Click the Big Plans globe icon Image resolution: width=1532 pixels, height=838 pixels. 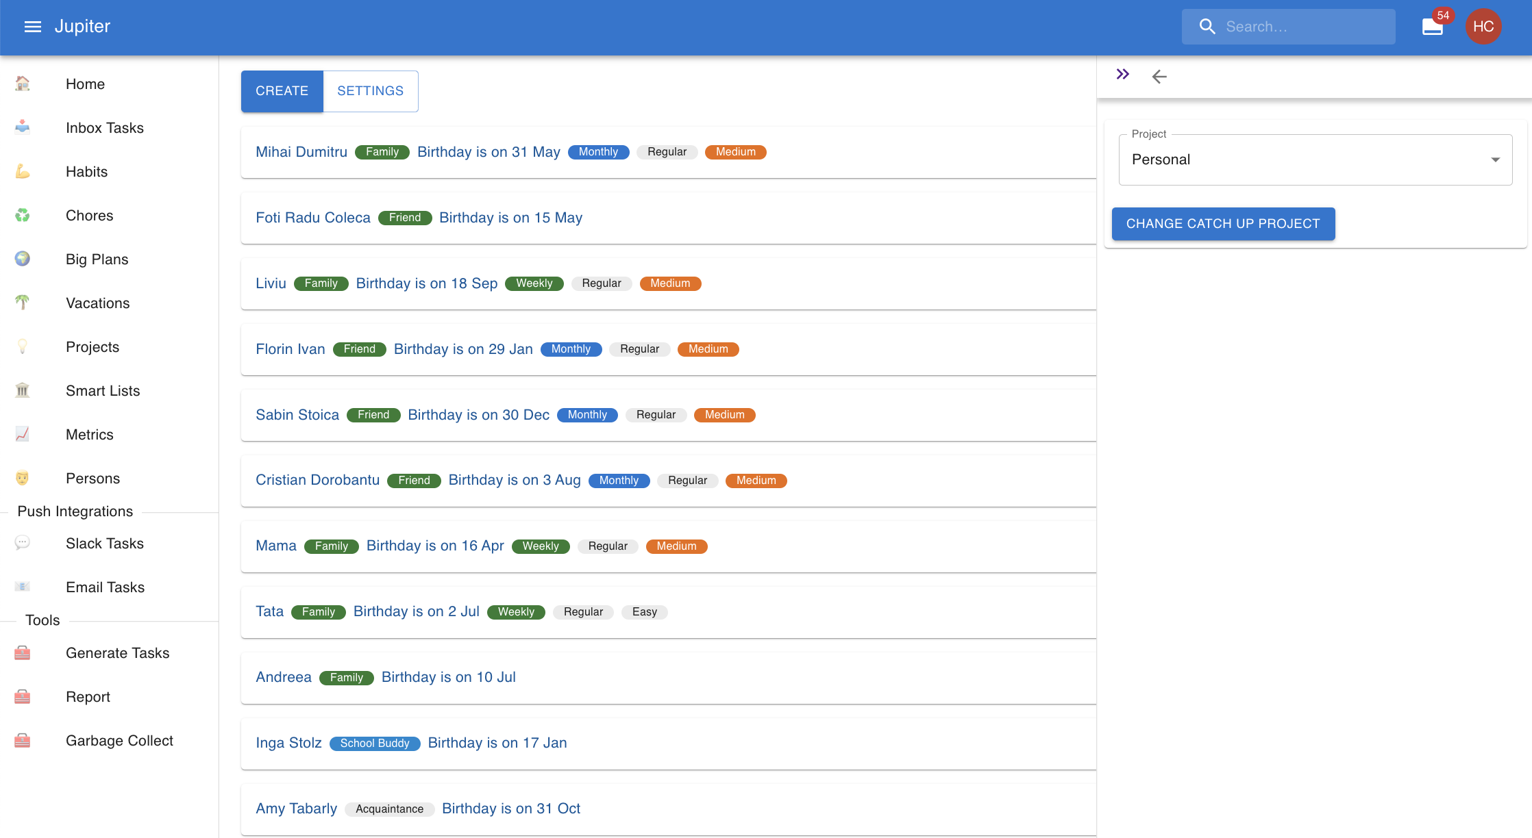pos(23,259)
